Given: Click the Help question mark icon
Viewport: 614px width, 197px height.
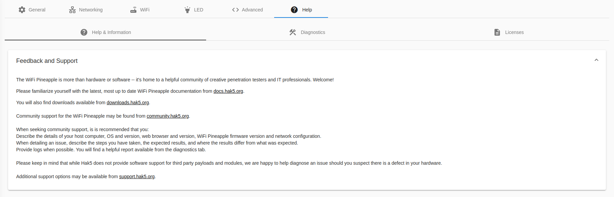Looking at the screenshot, I should click(x=294, y=10).
